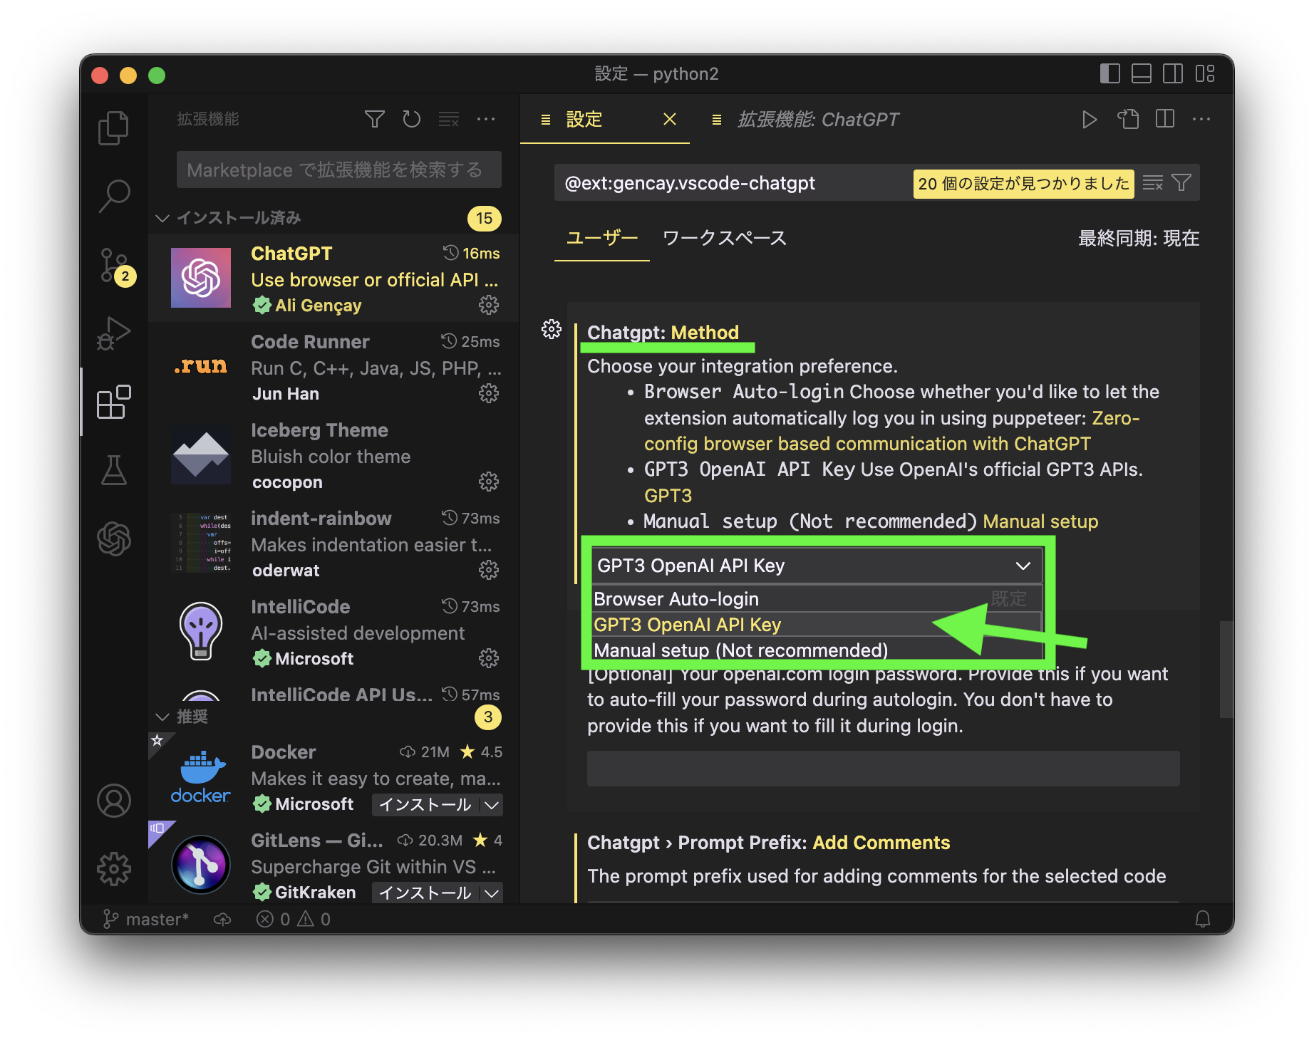Open the Manual setup link
Viewport: 1314px width, 1040px height.
tap(1040, 521)
